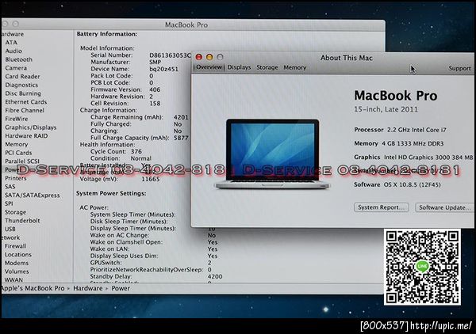Select ATA in System Report sidebar
The height and width of the screenshot is (334, 476).
point(11,43)
